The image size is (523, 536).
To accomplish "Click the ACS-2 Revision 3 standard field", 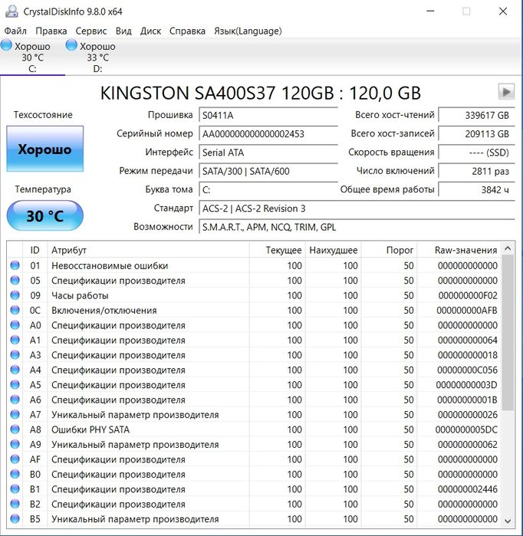I will pos(357,208).
